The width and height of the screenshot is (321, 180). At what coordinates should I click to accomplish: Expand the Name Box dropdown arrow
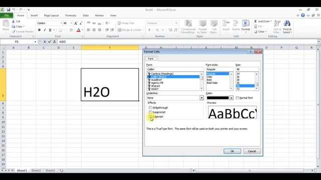tap(35, 41)
